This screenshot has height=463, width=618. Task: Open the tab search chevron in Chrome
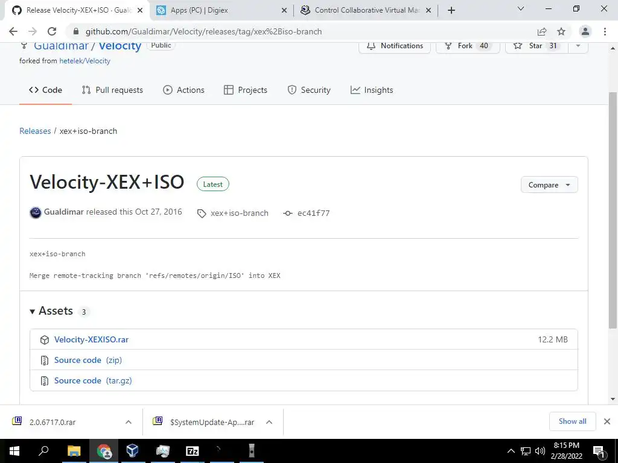coord(521,8)
